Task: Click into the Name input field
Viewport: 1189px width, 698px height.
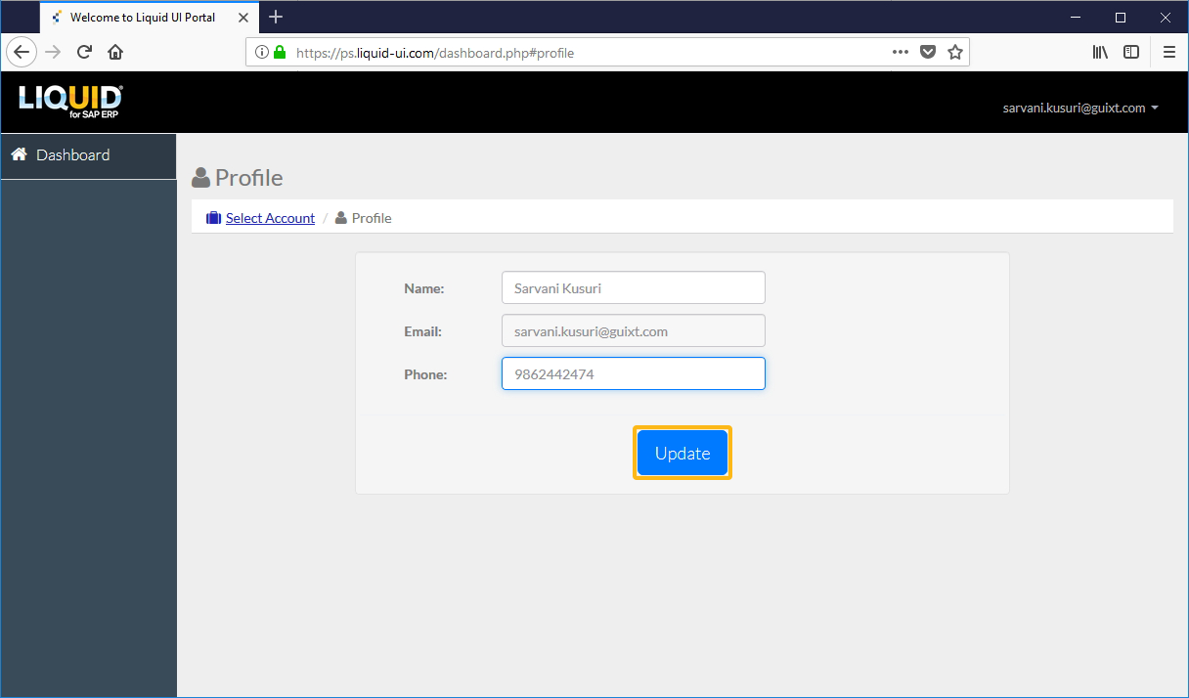Action: (x=634, y=288)
